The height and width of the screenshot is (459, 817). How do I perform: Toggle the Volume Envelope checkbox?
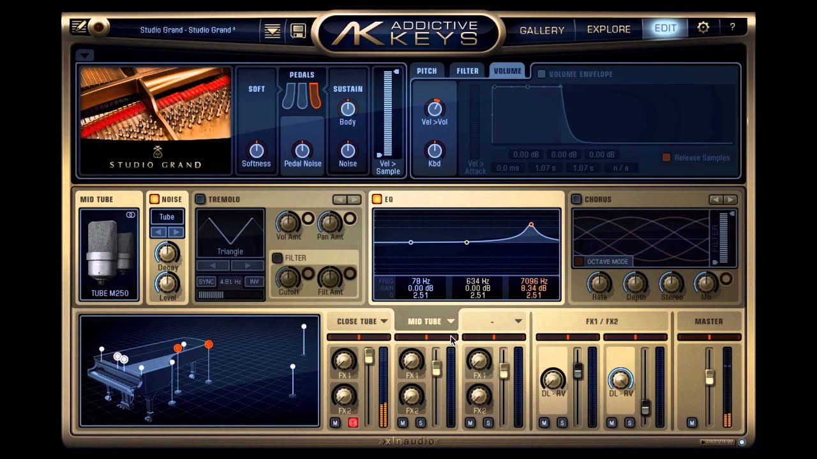coord(541,74)
